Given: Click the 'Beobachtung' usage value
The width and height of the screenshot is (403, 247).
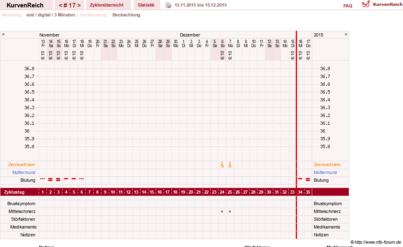Looking at the screenshot, I should click(127, 15).
